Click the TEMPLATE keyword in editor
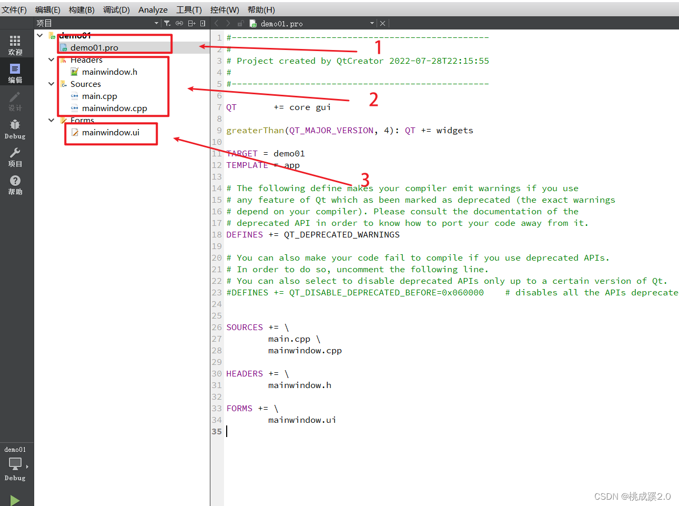This screenshot has width=679, height=506. (x=247, y=165)
